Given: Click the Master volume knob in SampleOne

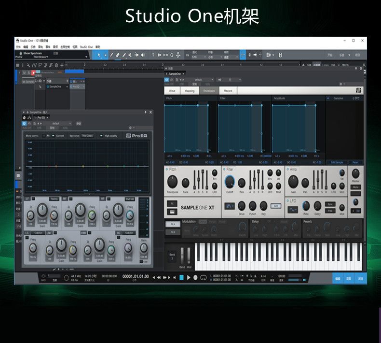Looking at the screenshot, I should point(355,173).
